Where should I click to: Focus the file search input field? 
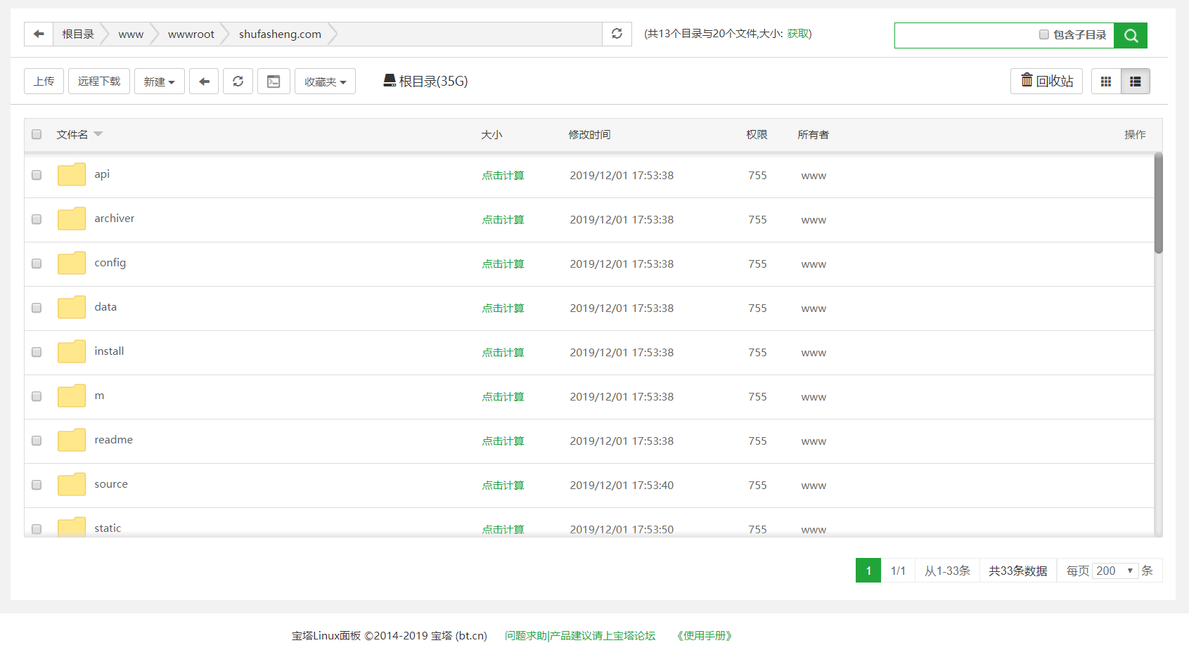point(967,35)
